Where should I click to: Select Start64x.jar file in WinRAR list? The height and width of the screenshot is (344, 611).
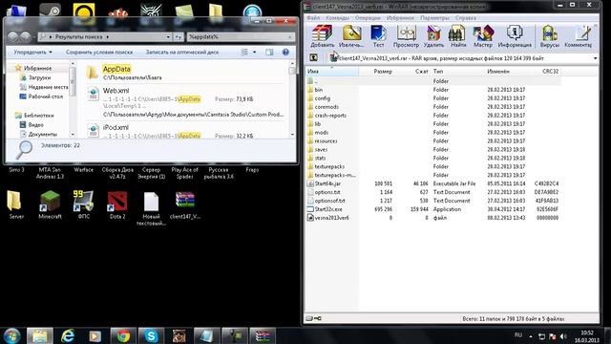point(327,183)
